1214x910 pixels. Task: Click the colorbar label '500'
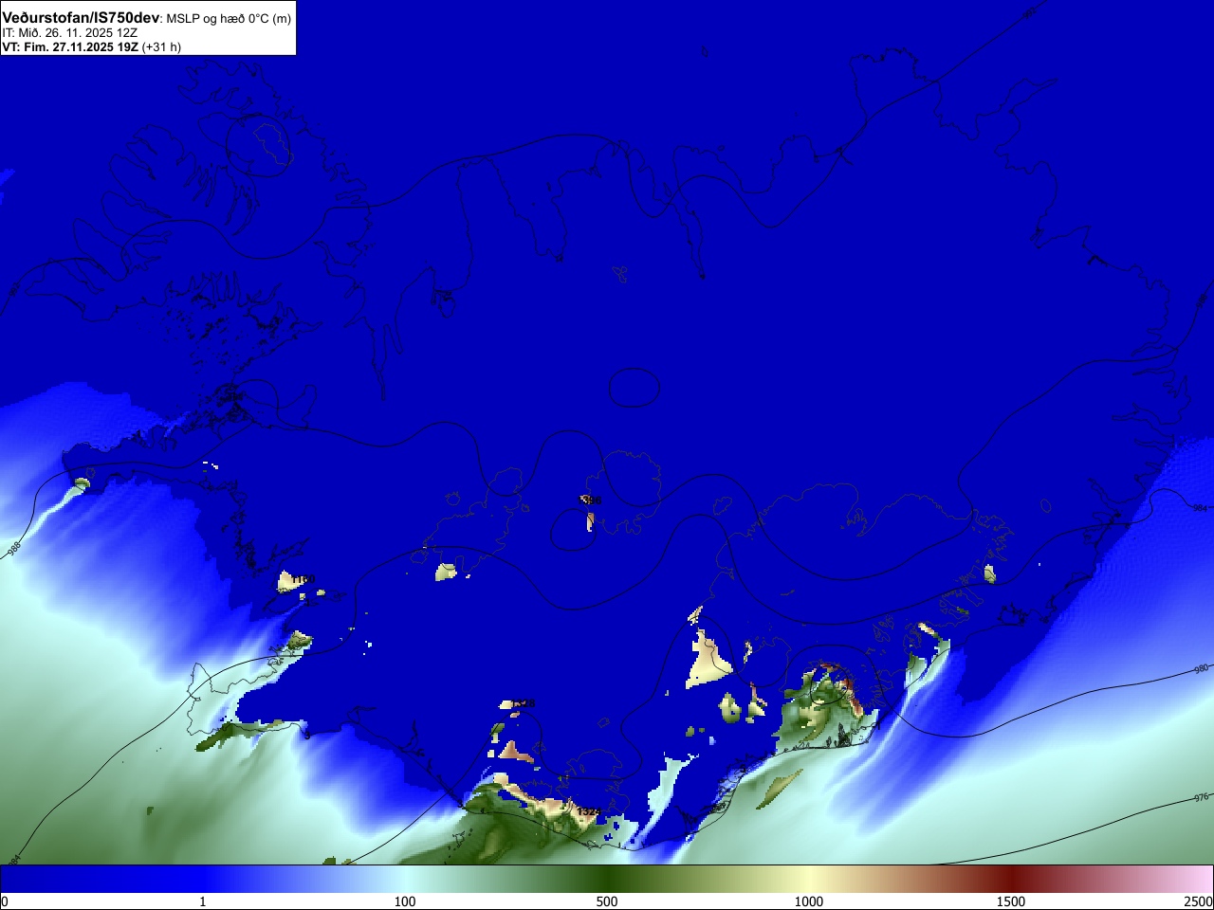click(607, 901)
